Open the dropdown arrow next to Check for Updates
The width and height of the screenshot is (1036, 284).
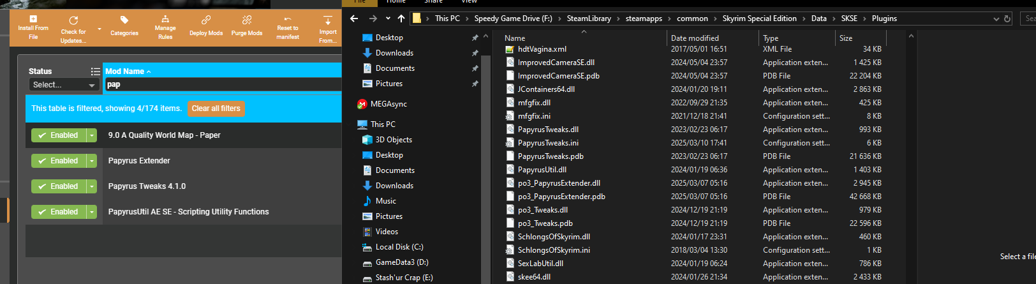pyautogui.click(x=100, y=29)
